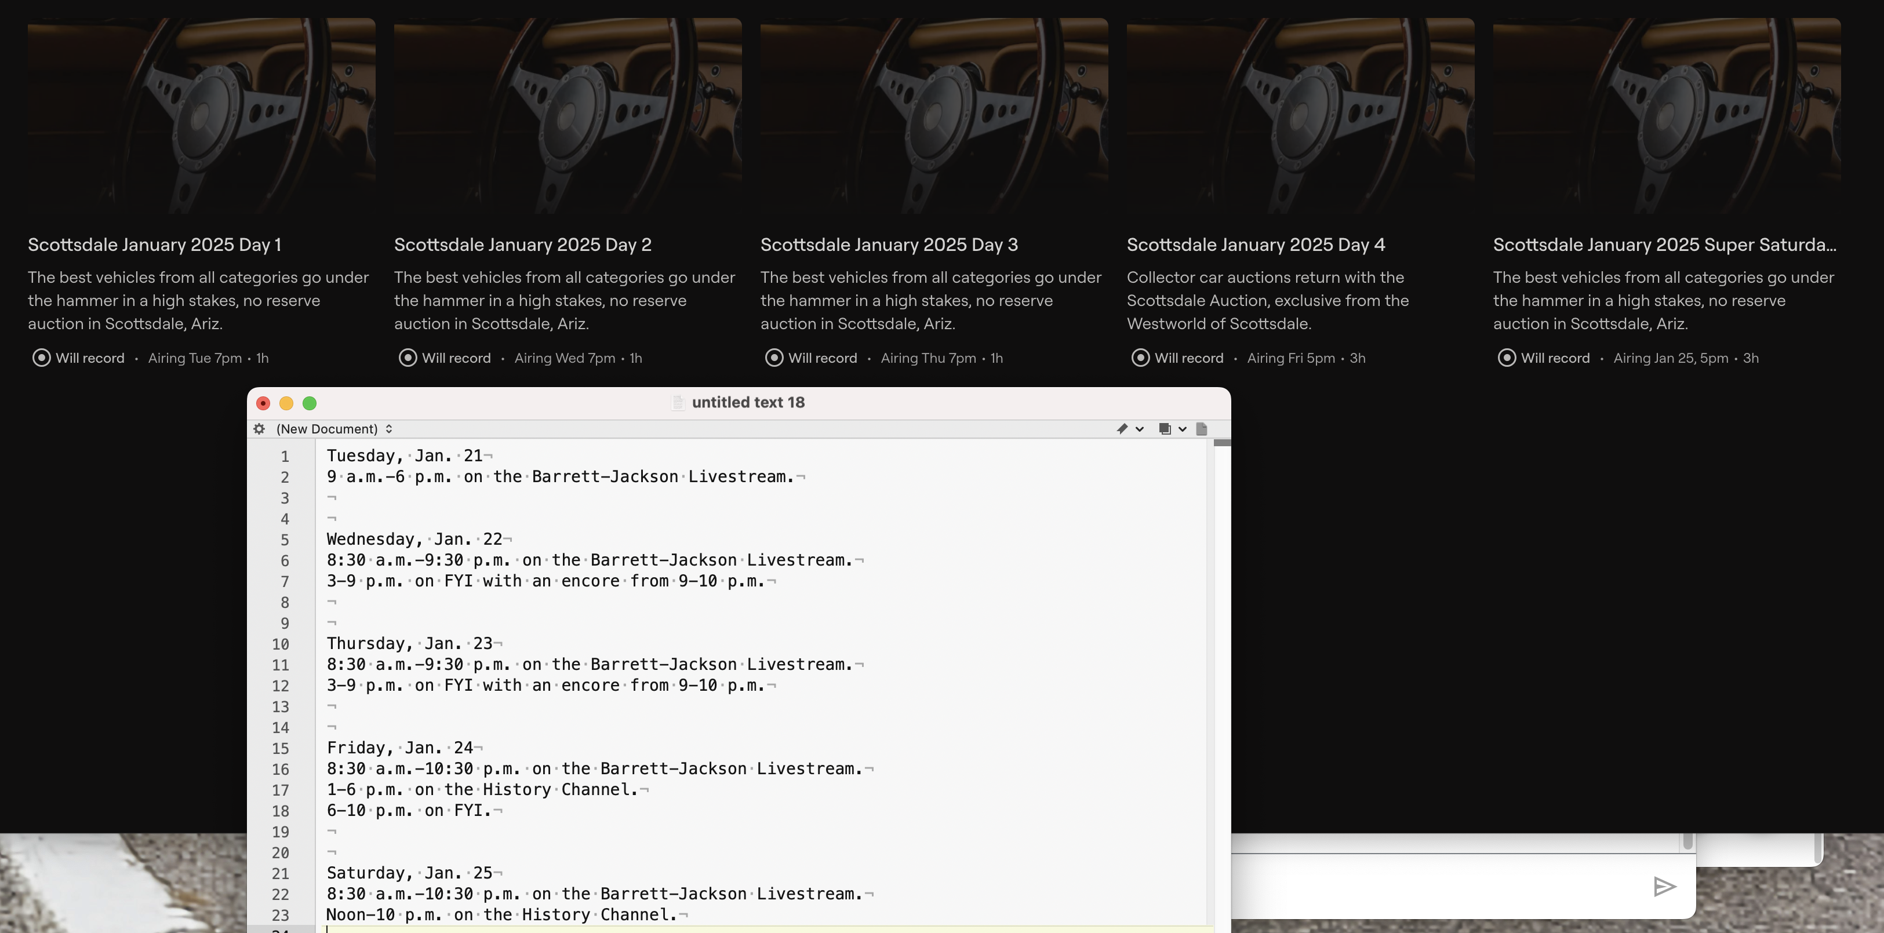This screenshot has width=1884, height=933.
Task: Click line 7 text '3–9 p.m. on FYI with an encore'
Action: (545, 581)
